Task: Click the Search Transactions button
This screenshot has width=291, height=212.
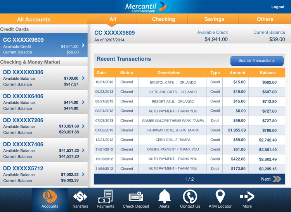Action: pyautogui.click(x=257, y=61)
